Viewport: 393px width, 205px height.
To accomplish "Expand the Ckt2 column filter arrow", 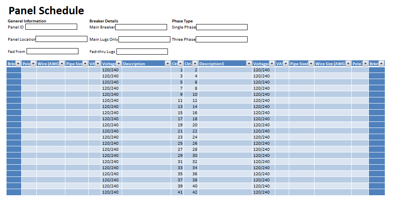I will click(x=195, y=64).
